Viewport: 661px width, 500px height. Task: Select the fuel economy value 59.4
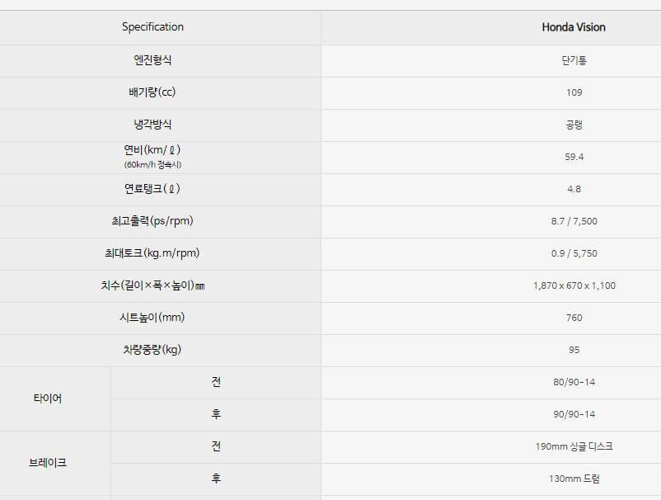tap(574, 157)
